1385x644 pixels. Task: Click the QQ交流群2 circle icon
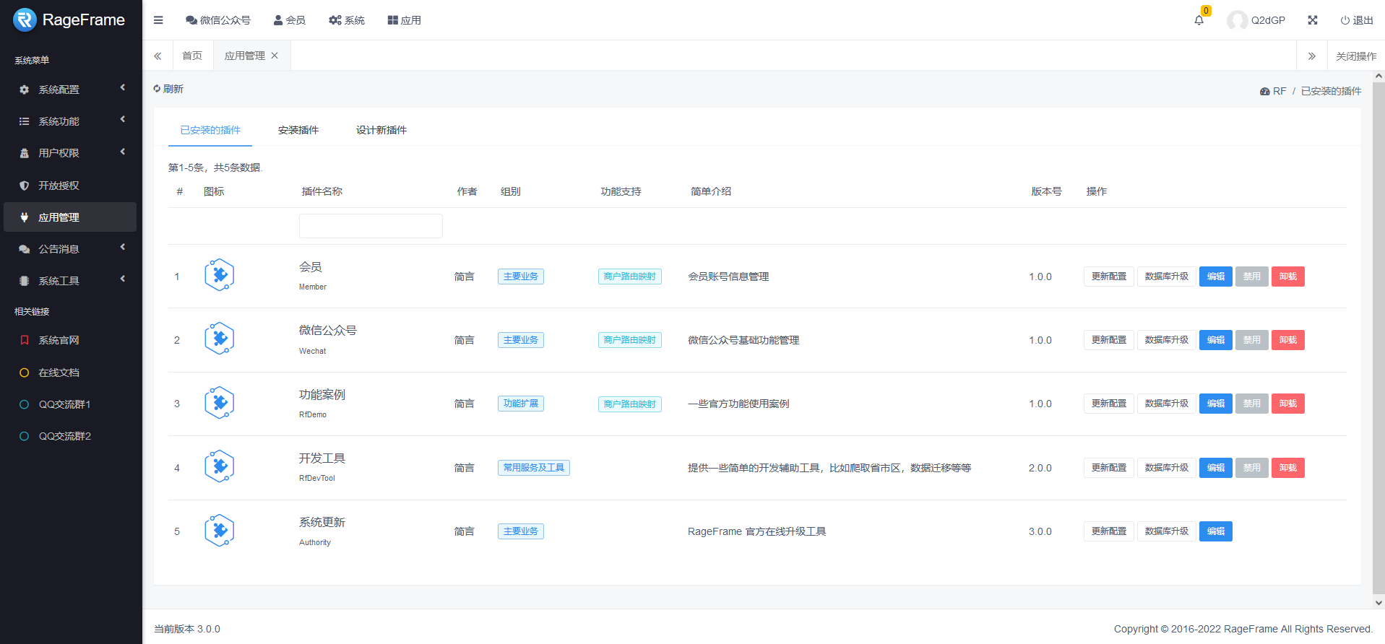(x=25, y=436)
